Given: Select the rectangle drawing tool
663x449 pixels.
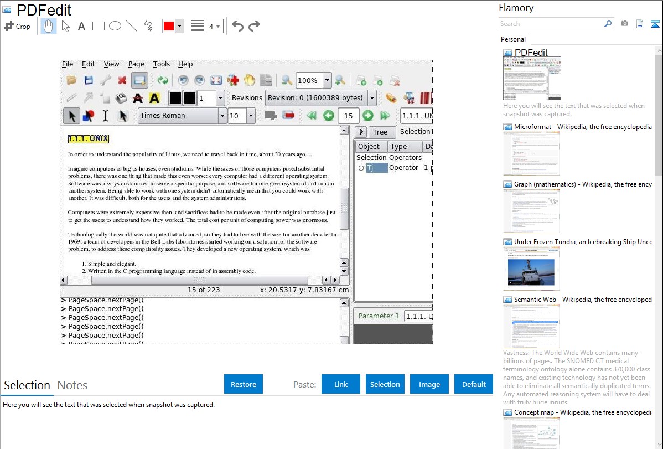Looking at the screenshot, I should pyautogui.click(x=98, y=26).
